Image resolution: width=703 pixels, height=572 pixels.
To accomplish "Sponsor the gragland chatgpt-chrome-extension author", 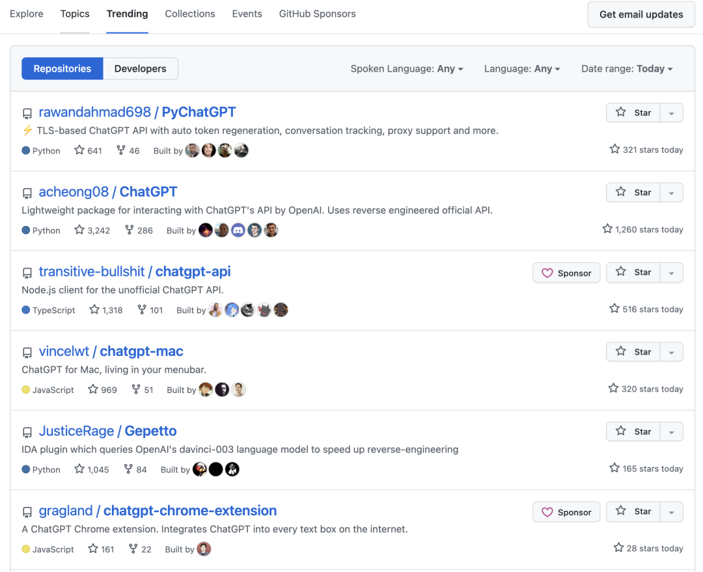I will click(566, 512).
